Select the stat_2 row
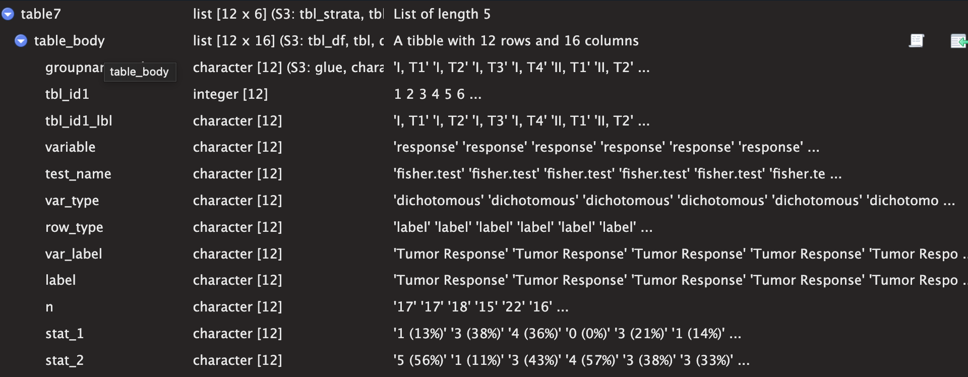The image size is (968, 377). coord(484,360)
